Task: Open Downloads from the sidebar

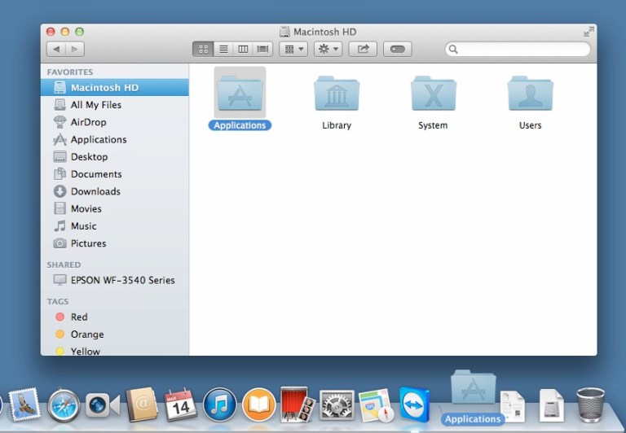Action: (x=95, y=191)
